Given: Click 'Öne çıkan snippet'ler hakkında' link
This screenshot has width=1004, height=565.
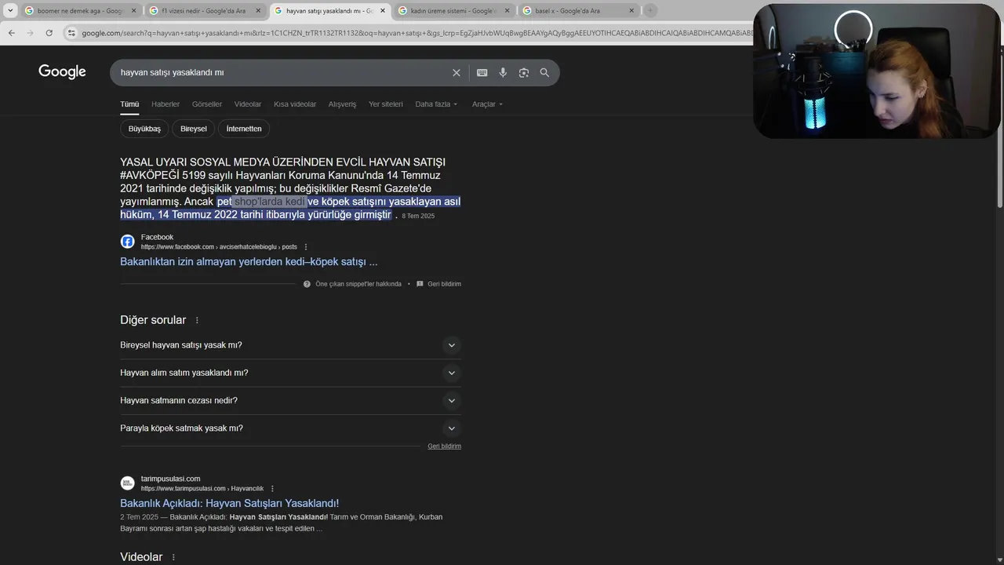Looking at the screenshot, I should click(x=358, y=284).
